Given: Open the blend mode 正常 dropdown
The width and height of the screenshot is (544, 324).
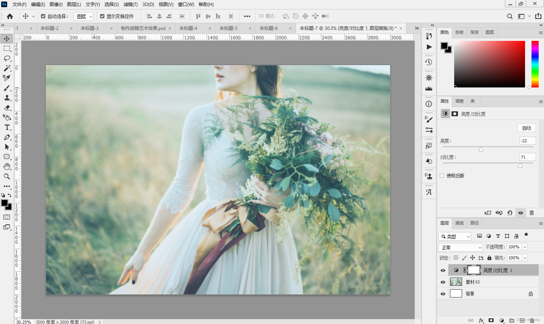Looking at the screenshot, I should (460, 247).
